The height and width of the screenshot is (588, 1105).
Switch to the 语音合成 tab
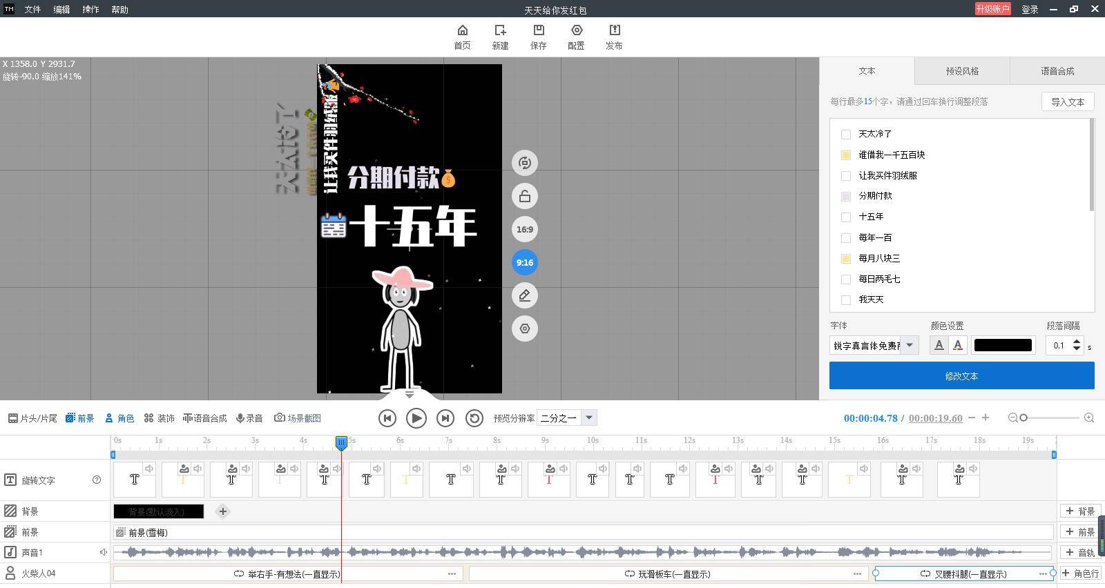[x=1057, y=71]
